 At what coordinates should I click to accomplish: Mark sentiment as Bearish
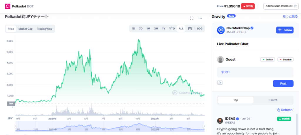285,60
